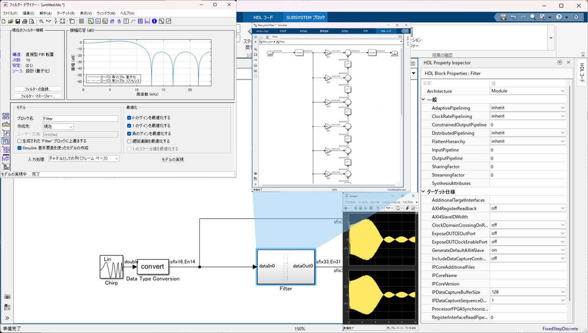Open the 解析(A) menu
This screenshot has height=333, width=588.
tap(45, 13)
